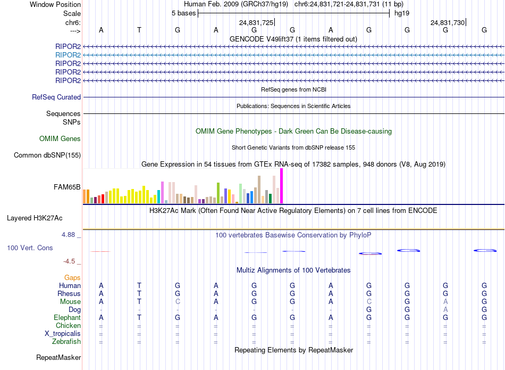Click the T base in the ruler sequence
The image size is (505, 370).
click(139, 30)
